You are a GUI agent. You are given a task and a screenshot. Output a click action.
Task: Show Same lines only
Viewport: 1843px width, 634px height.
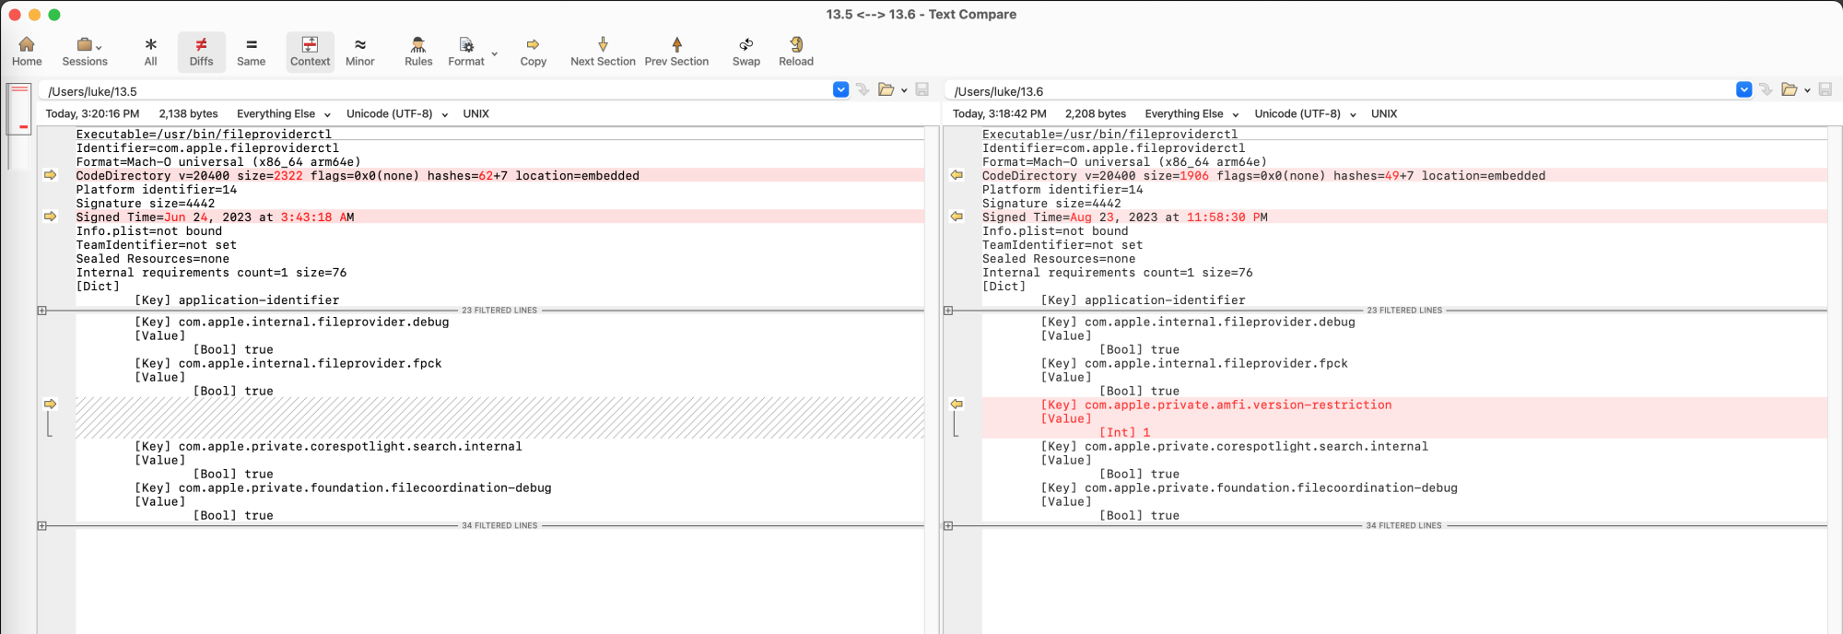coord(251,51)
